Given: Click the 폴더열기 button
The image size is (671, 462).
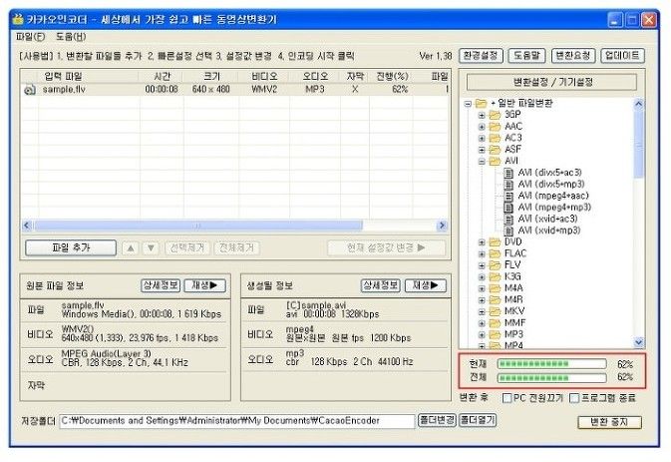Looking at the screenshot, I should pyautogui.click(x=478, y=420).
